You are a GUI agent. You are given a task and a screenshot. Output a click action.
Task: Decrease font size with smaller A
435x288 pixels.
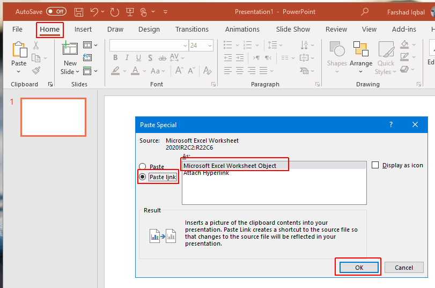[x=191, y=70]
